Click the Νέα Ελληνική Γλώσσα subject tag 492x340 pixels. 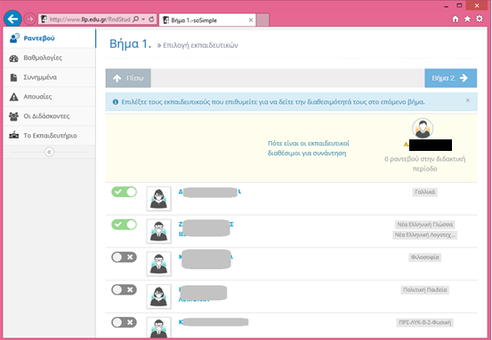(424, 225)
